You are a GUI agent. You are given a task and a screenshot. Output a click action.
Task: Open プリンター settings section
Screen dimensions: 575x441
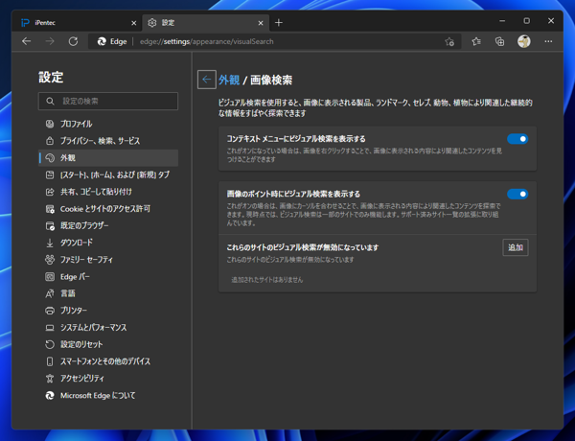(x=108, y=311)
